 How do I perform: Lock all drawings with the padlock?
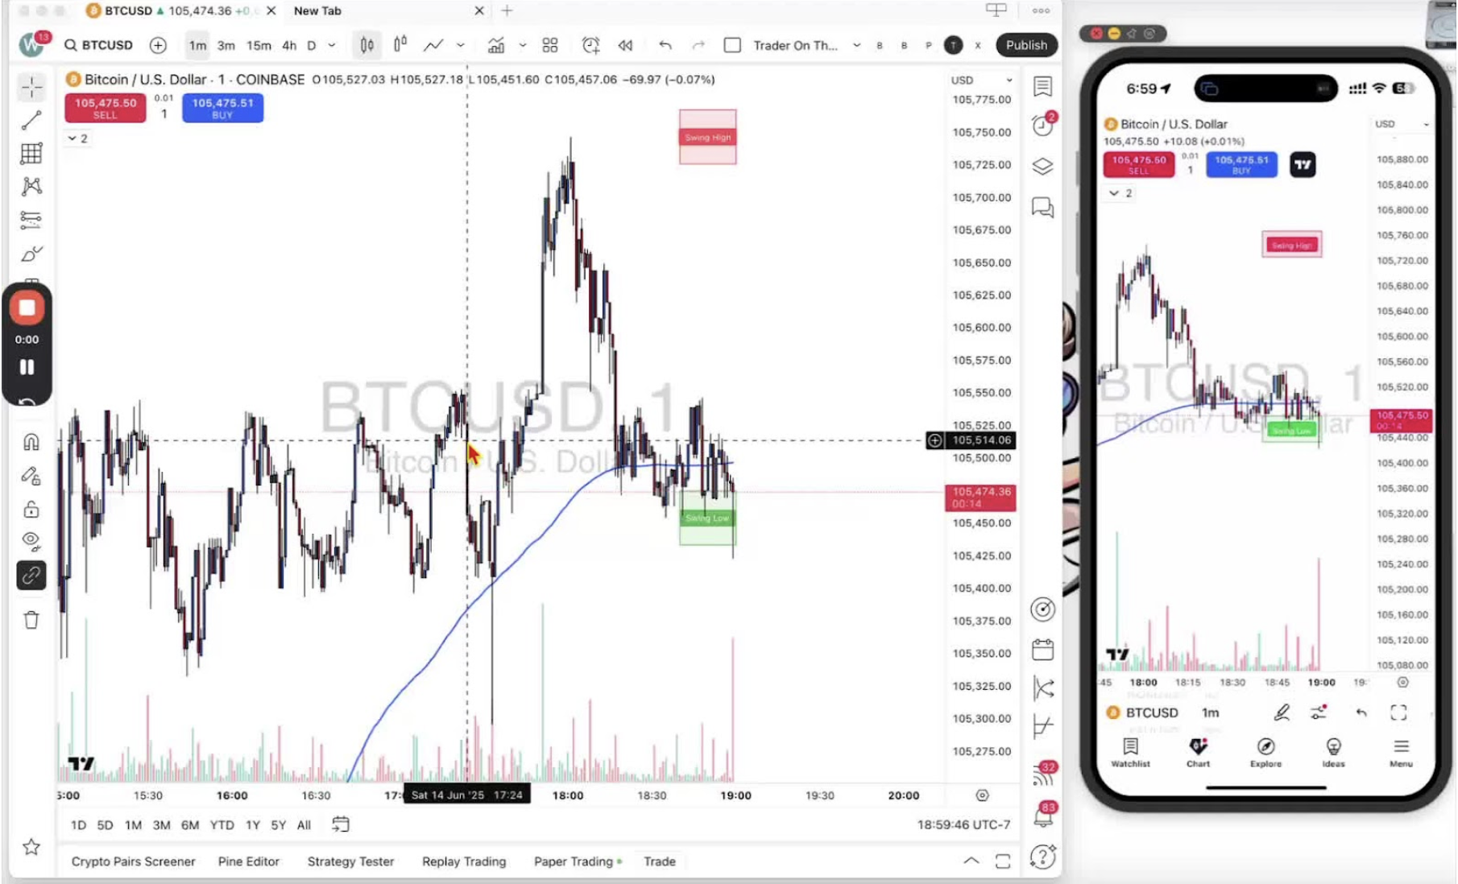coord(31,510)
